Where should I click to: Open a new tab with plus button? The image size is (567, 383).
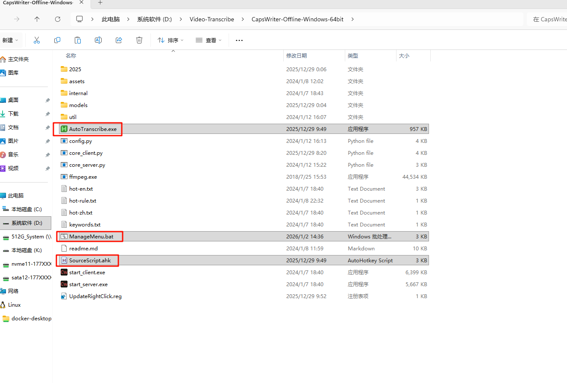(100, 3)
